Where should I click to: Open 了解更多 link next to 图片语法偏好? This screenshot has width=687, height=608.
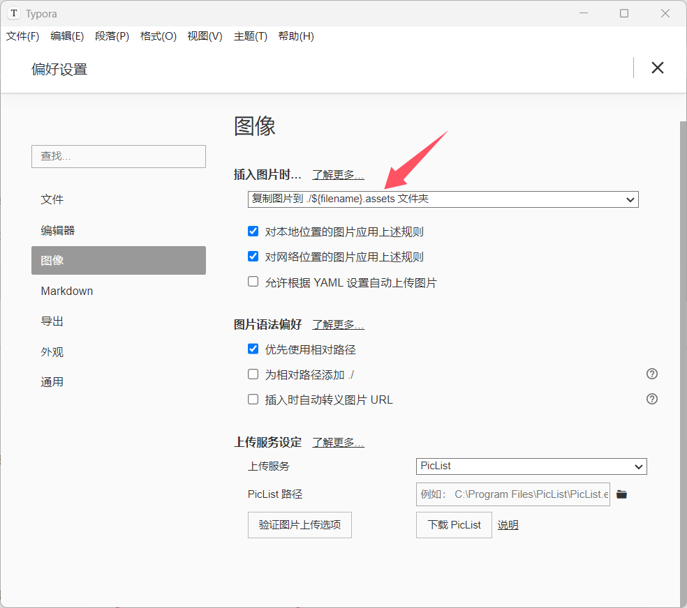(338, 324)
